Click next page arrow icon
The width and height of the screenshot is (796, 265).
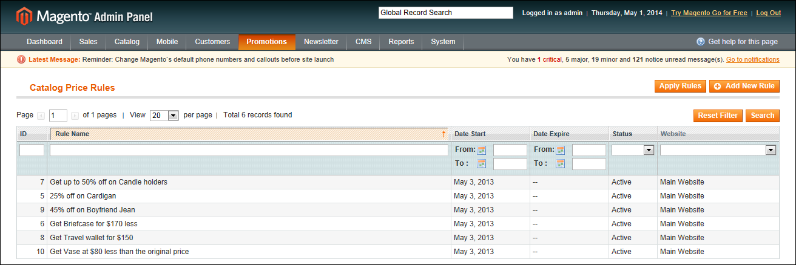pyautogui.click(x=75, y=116)
